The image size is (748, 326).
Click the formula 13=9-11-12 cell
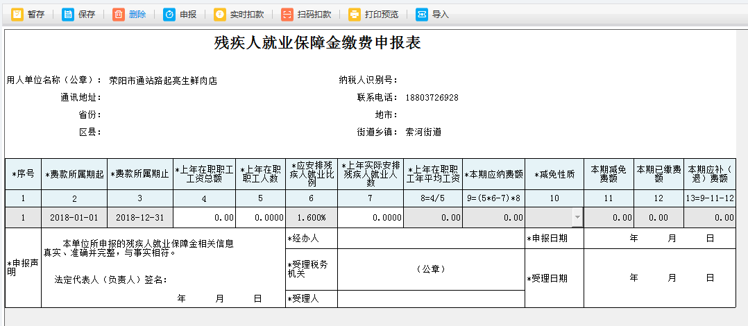[x=710, y=198]
